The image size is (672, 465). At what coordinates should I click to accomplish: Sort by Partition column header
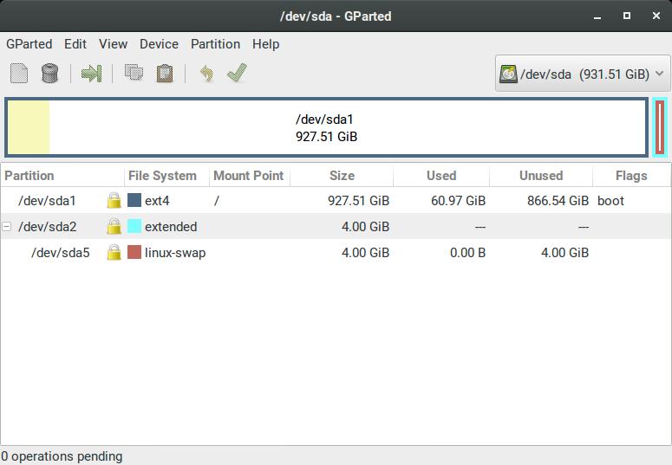[62, 176]
